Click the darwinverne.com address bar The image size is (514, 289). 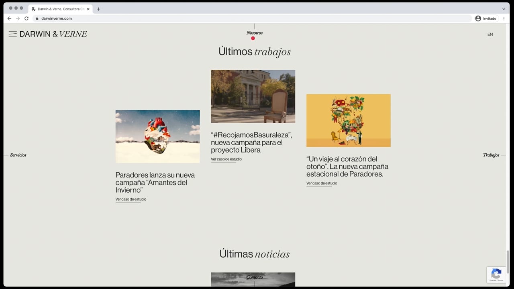click(252, 18)
